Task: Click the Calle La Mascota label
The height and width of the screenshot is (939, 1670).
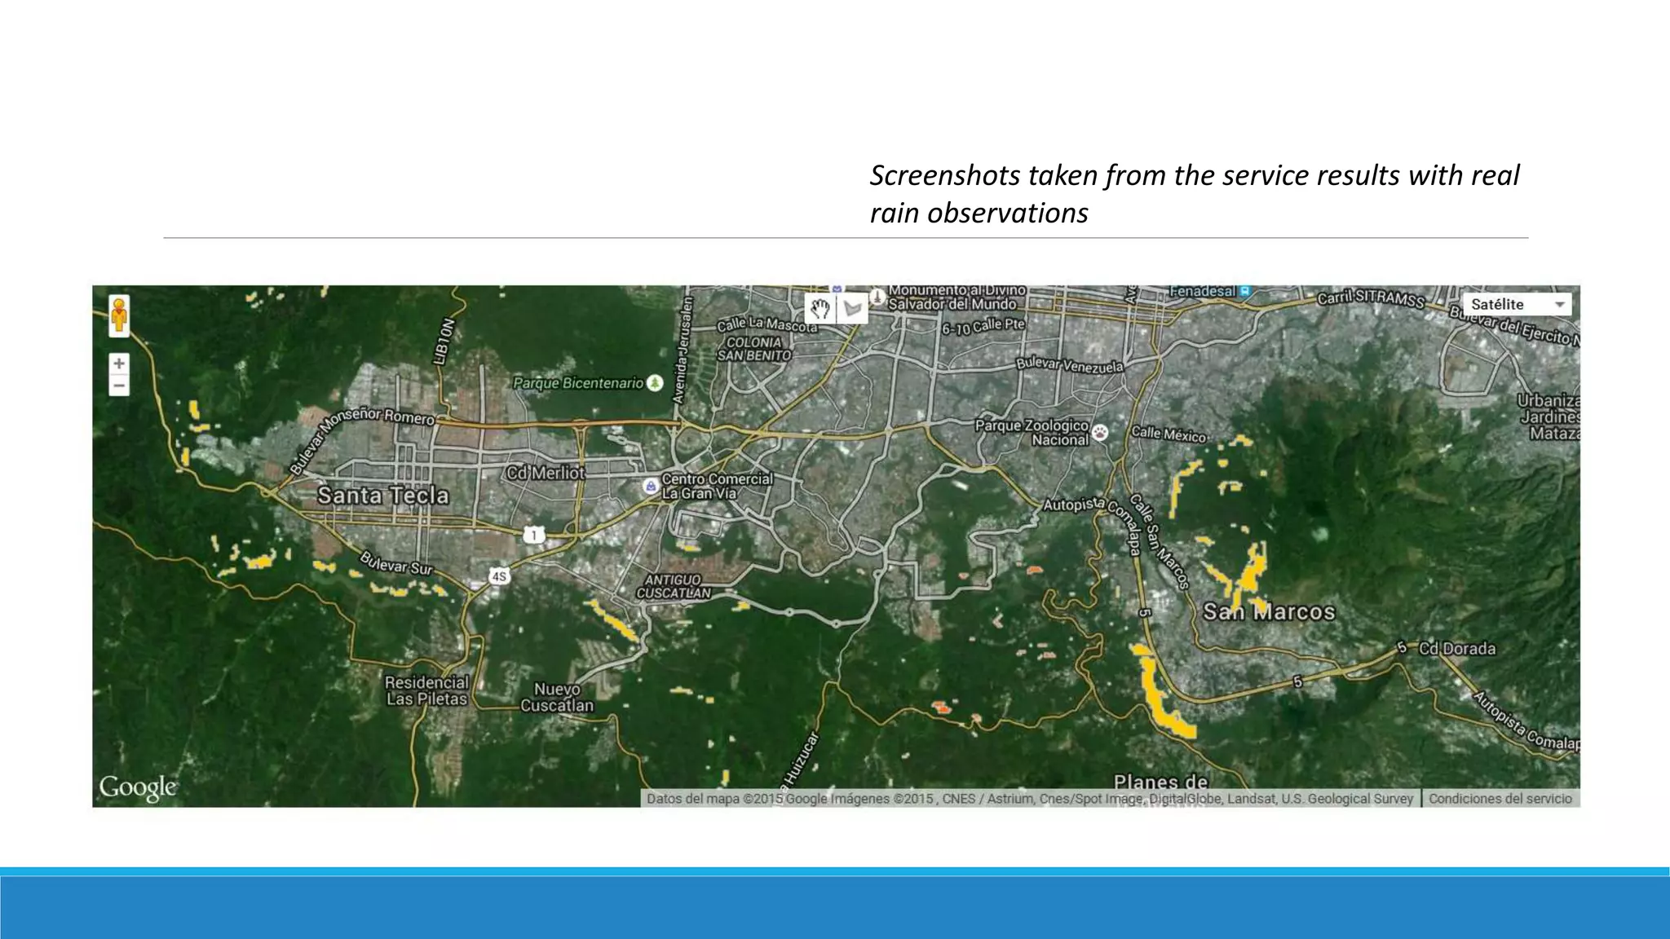Action: [x=767, y=325]
